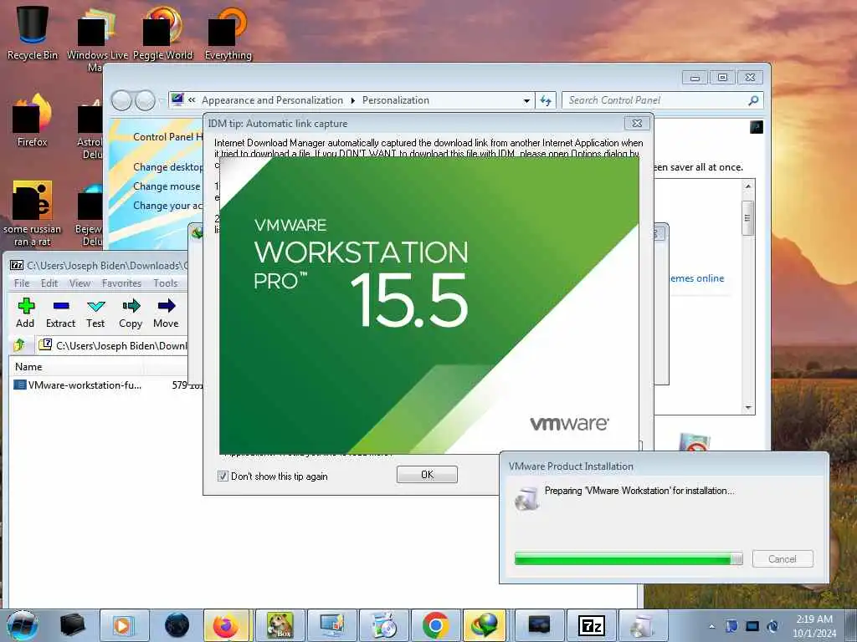Select the Peggle World desktop shortcut

point(162,32)
